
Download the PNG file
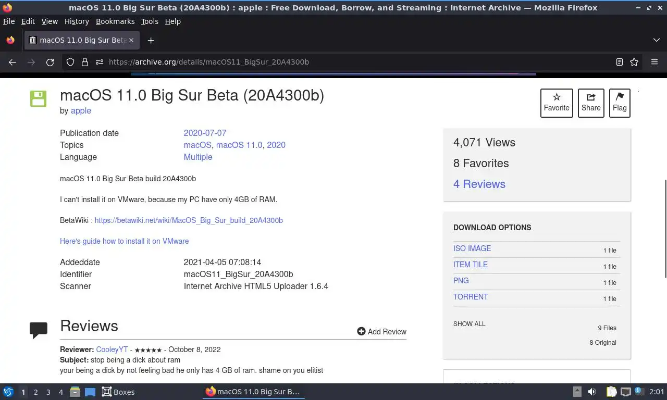tap(461, 281)
